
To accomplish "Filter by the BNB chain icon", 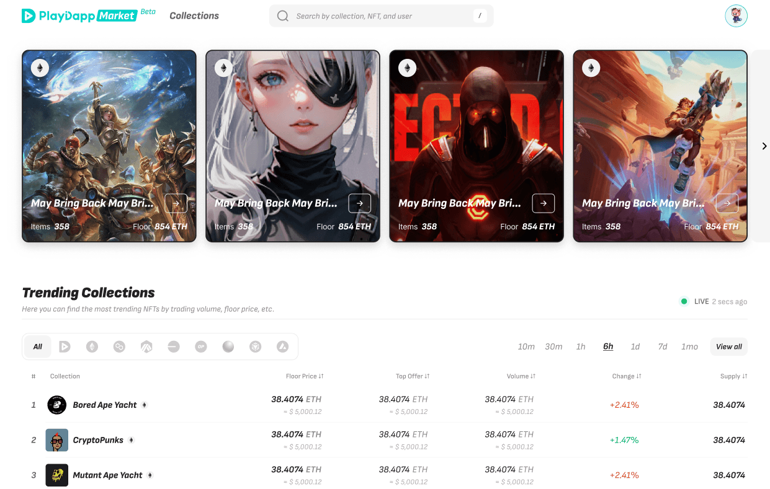I will 256,346.
